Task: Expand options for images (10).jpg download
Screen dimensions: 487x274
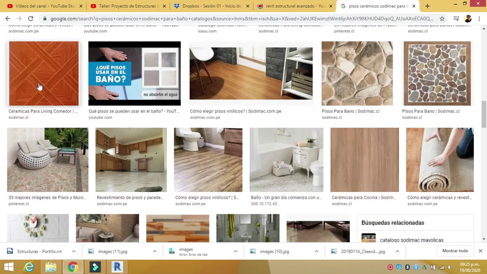Action: pos(316,251)
